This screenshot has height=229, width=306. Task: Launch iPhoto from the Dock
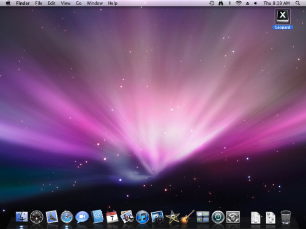157,217
